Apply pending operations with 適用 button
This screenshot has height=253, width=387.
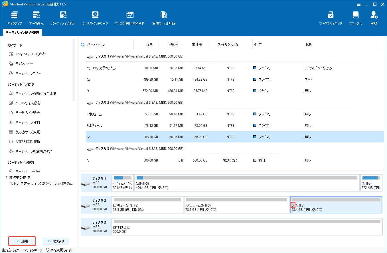point(22,241)
